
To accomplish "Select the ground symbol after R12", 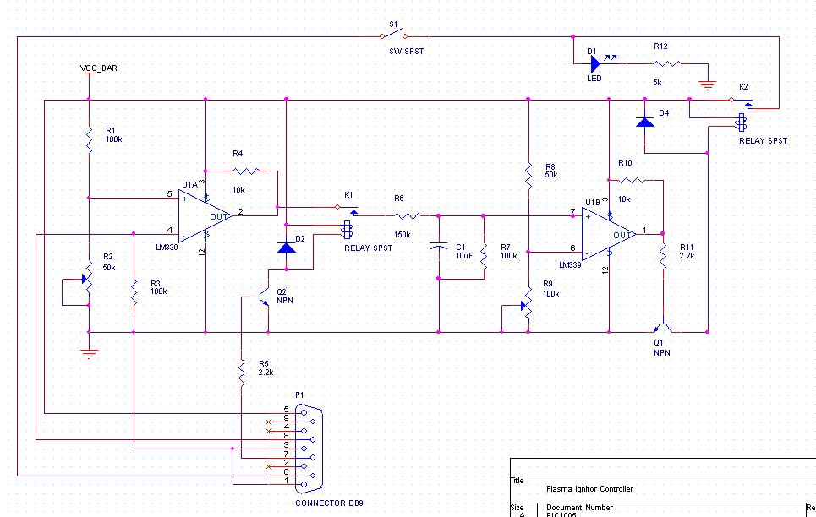I will 707,85.
